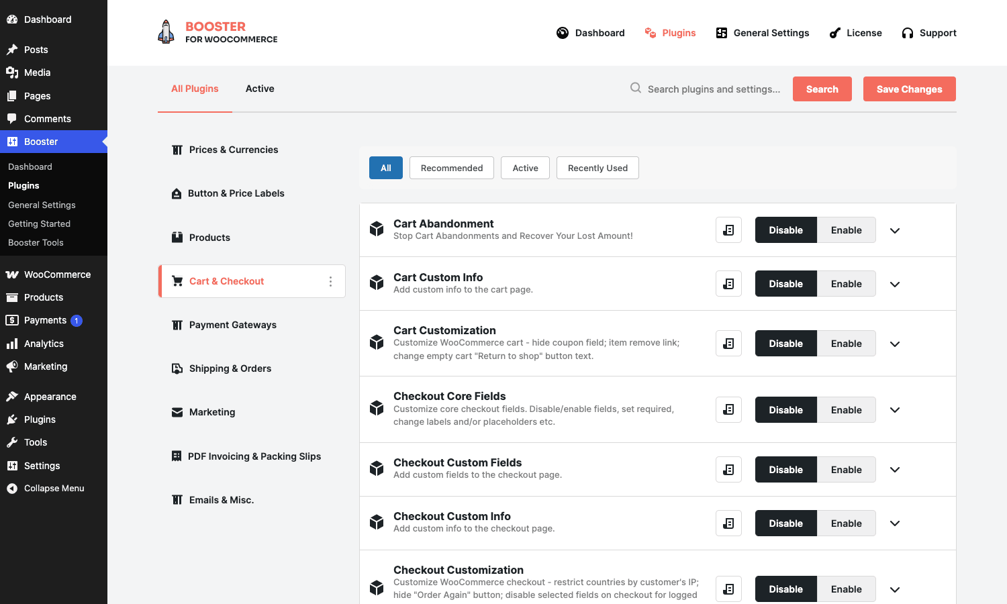
Task: Open Getting Started in Booster submenu
Action: click(x=39, y=223)
